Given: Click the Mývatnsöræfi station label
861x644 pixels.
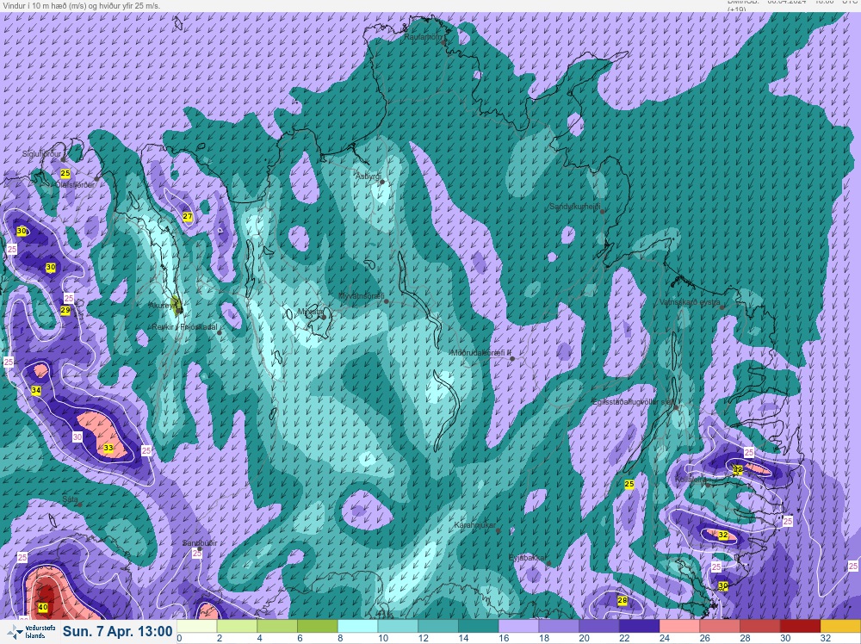Looking at the screenshot, I should point(361,296).
